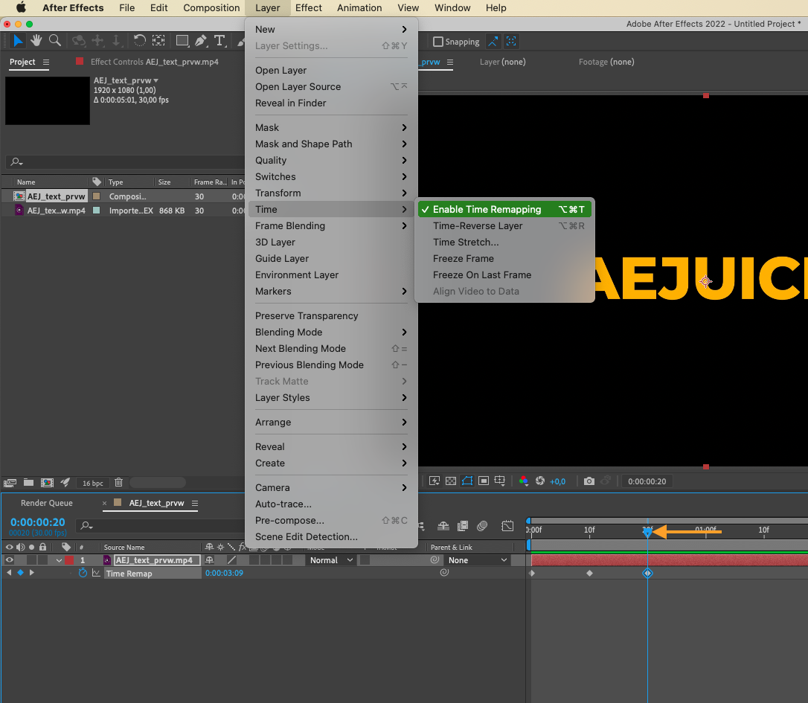Switch to the Render Queue tab
This screenshot has width=808, height=703.
[47, 504]
